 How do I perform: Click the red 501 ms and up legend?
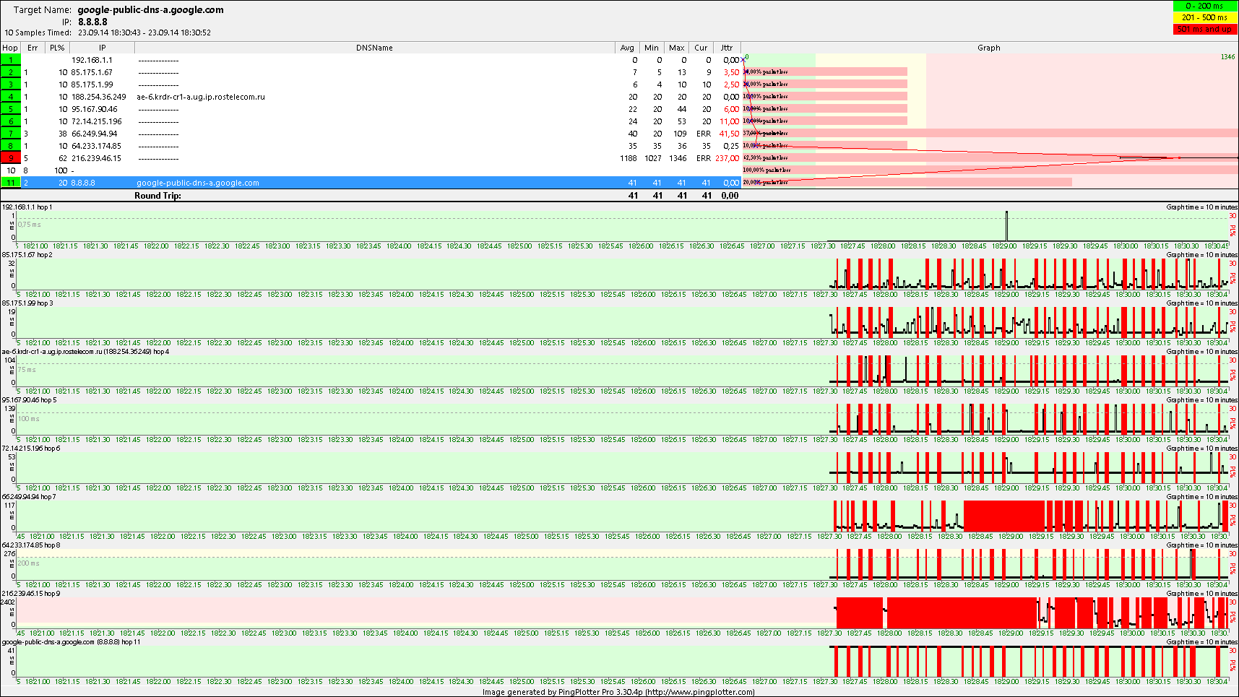[x=1204, y=29]
